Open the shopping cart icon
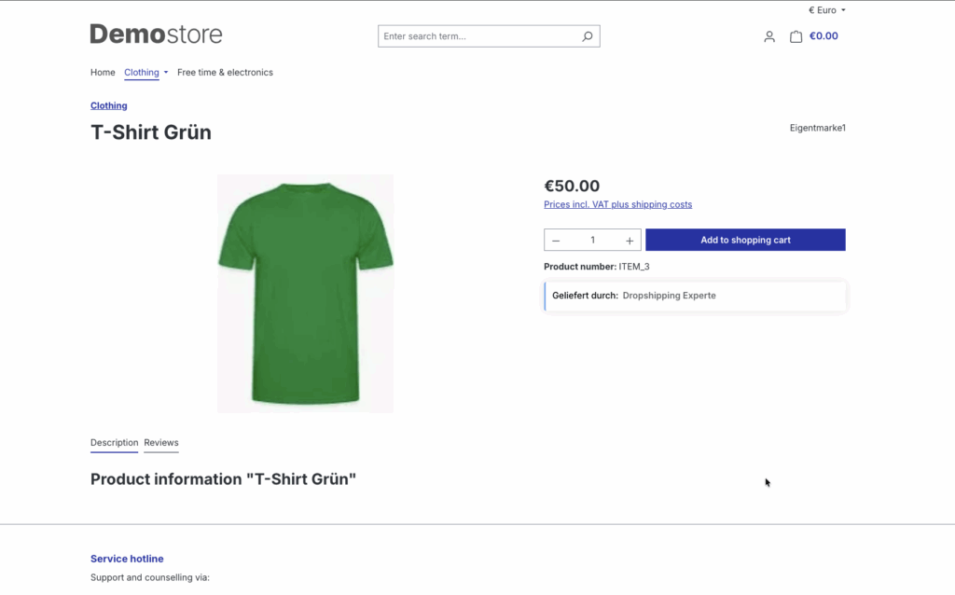 click(796, 36)
